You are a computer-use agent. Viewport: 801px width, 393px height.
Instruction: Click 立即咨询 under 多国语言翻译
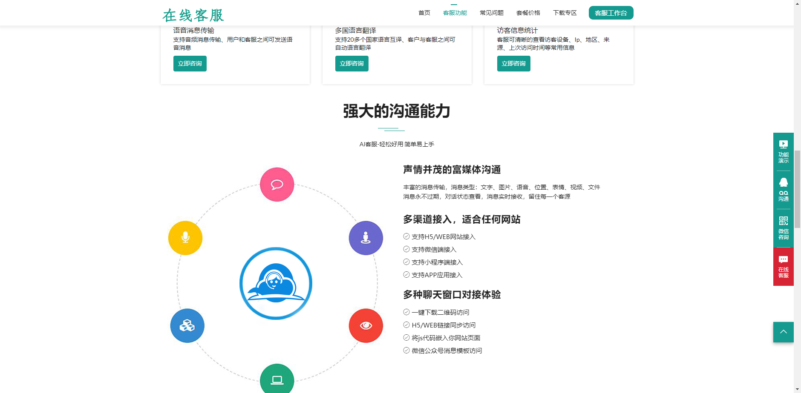coord(352,63)
